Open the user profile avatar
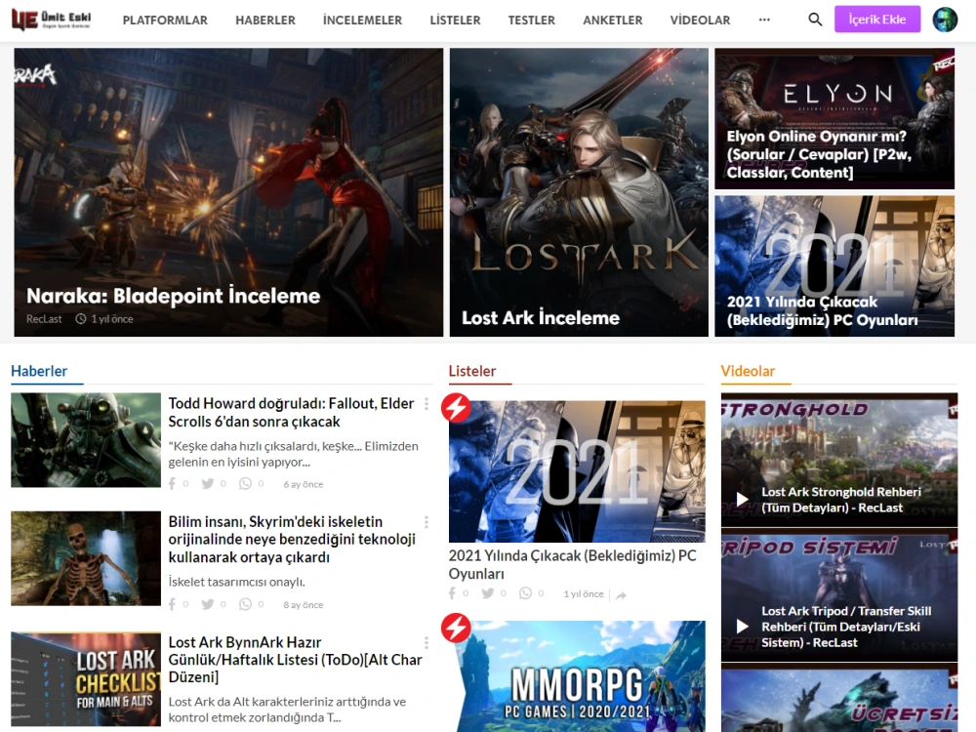The width and height of the screenshot is (976, 732). click(945, 20)
